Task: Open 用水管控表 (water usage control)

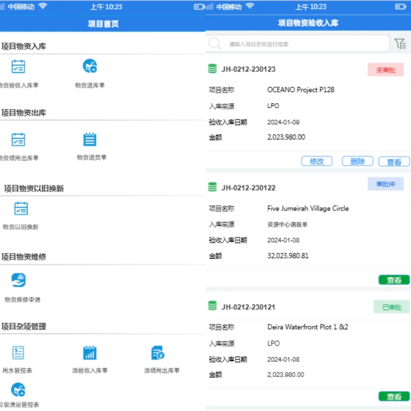Action: (x=18, y=353)
